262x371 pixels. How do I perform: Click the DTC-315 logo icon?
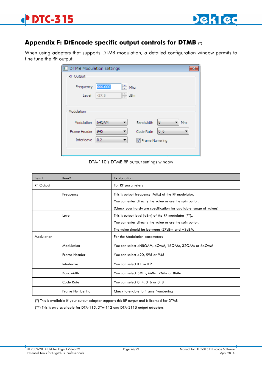(24, 19)
